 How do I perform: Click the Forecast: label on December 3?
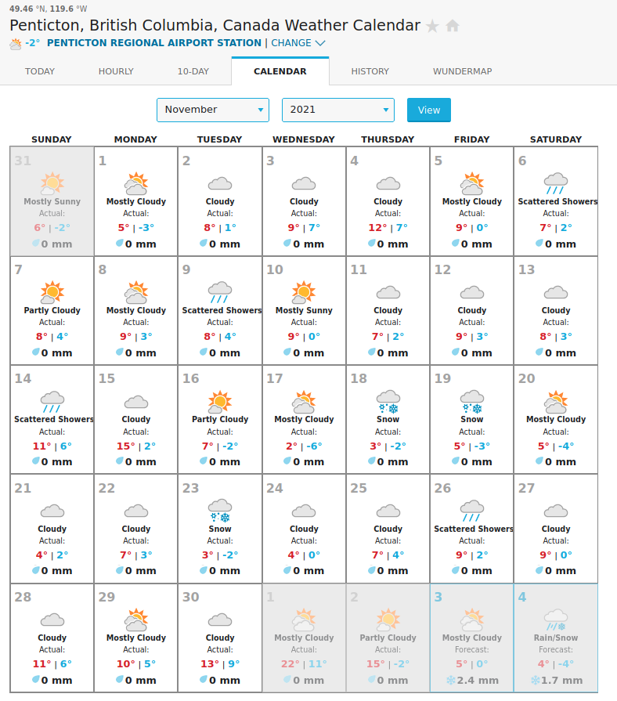(x=472, y=649)
